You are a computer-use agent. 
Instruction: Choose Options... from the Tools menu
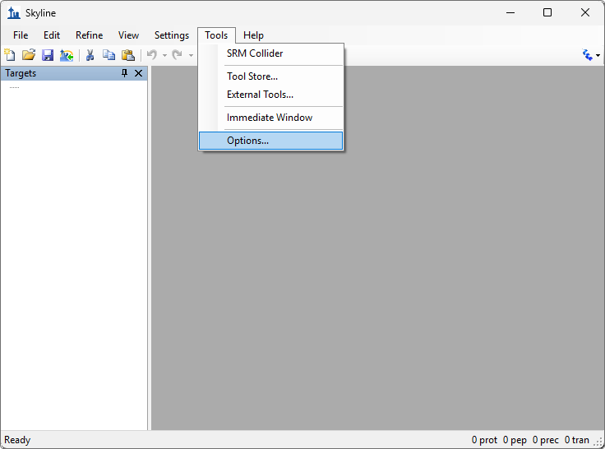[x=247, y=141]
